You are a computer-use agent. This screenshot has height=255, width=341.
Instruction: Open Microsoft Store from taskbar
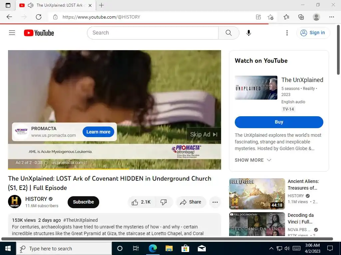185,248
